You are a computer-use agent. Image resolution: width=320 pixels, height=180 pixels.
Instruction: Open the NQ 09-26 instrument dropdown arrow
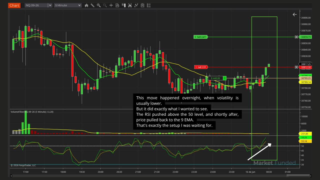(50, 5)
